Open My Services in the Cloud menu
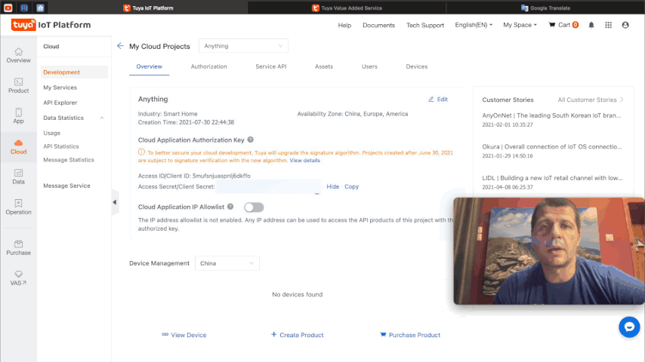645x362 pixels. 60,87
